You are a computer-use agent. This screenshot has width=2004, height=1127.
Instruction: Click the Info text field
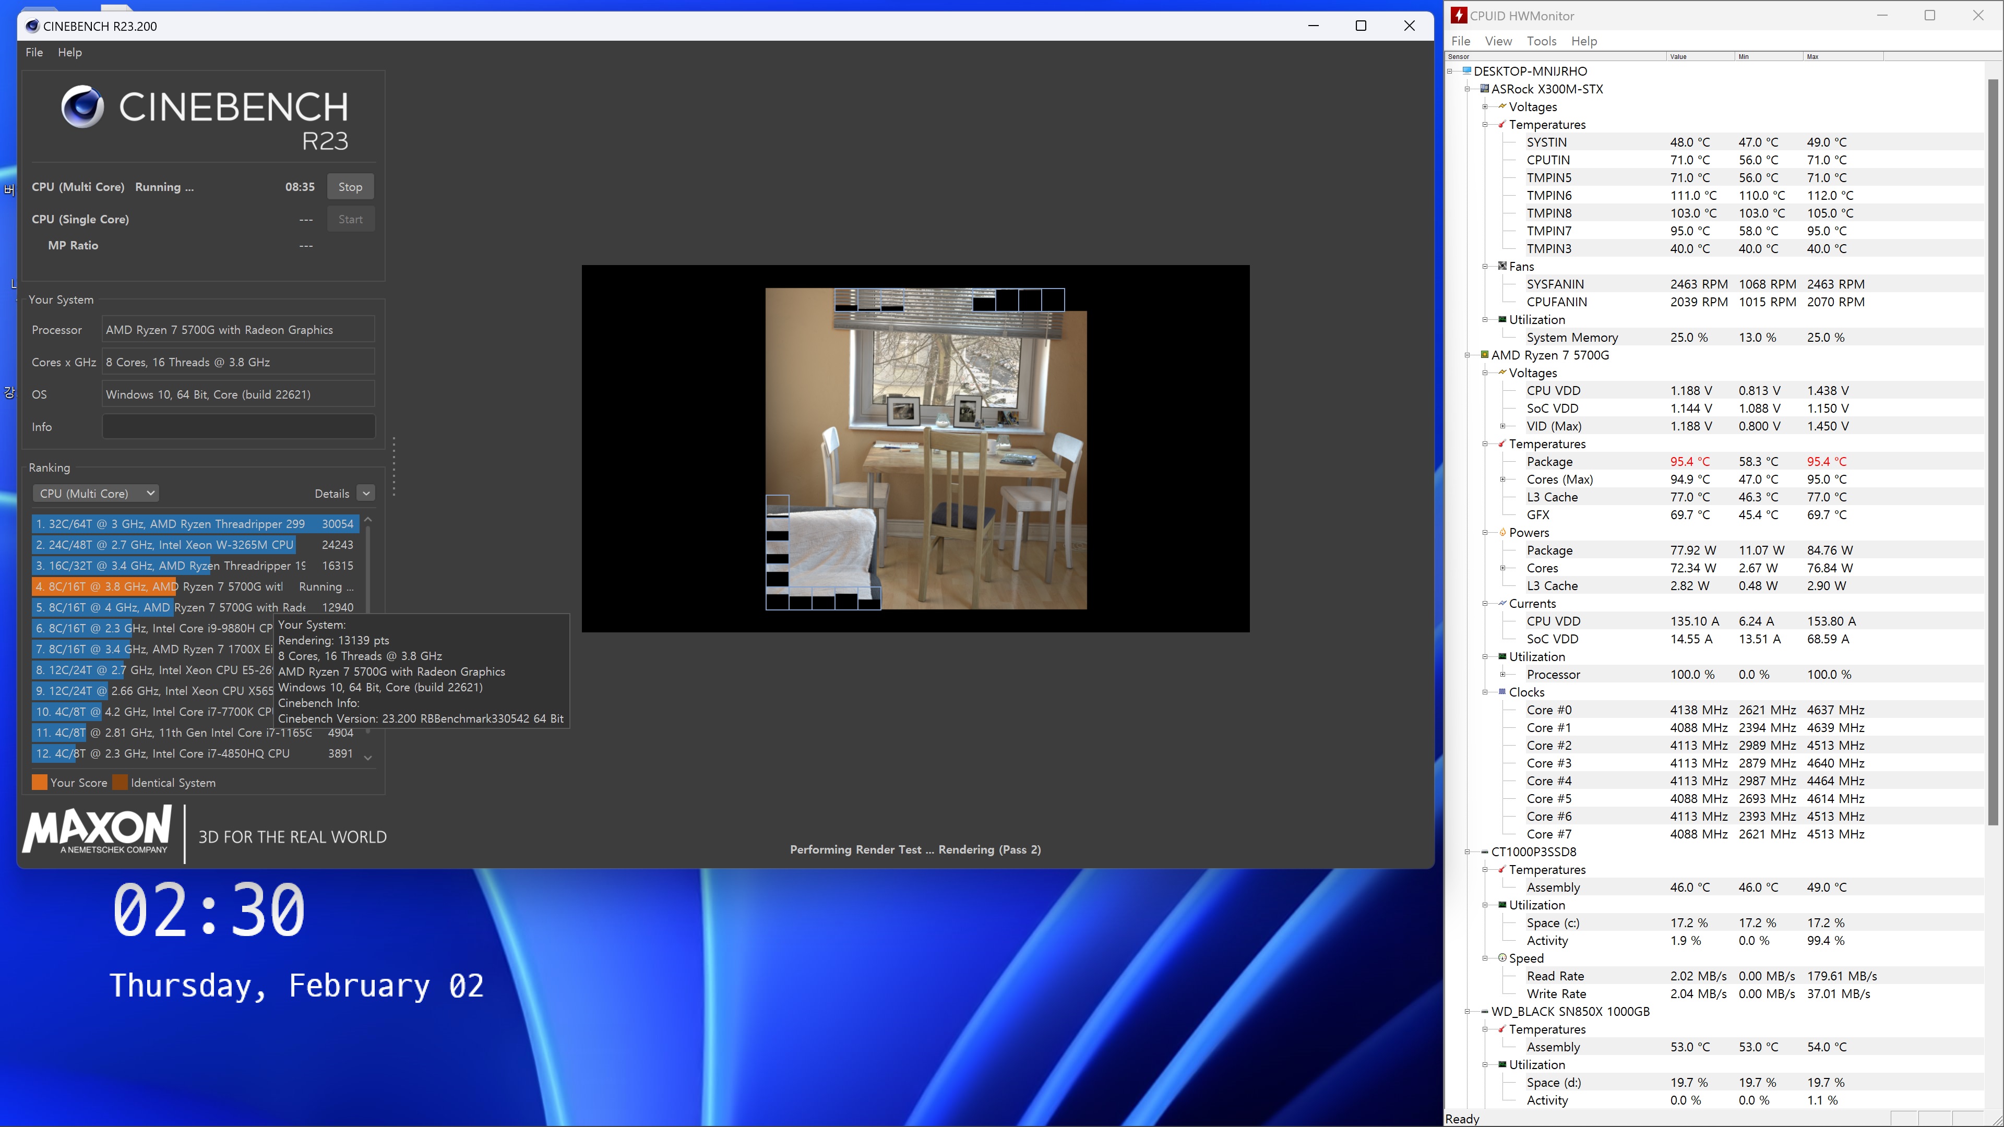[x=238, y=426]
